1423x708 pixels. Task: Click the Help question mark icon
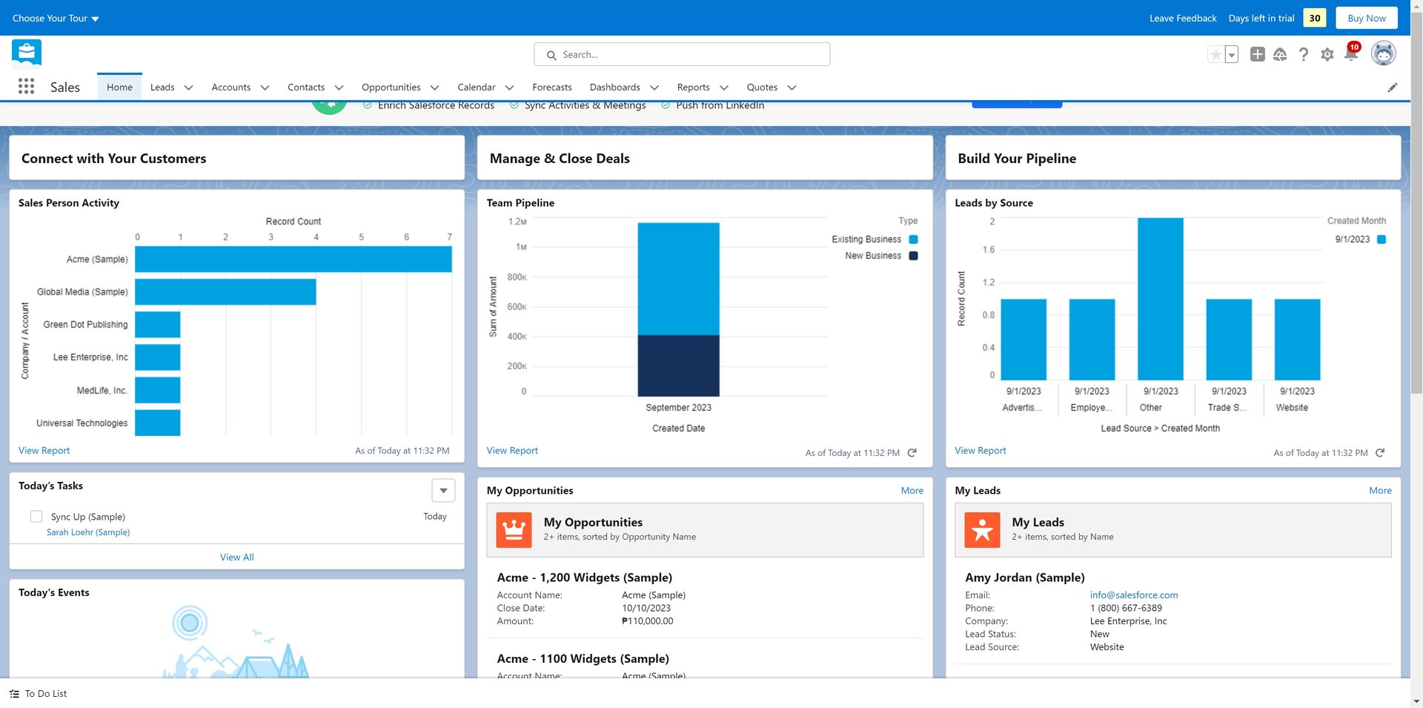pyautogui.click(x=1303, y=55)
